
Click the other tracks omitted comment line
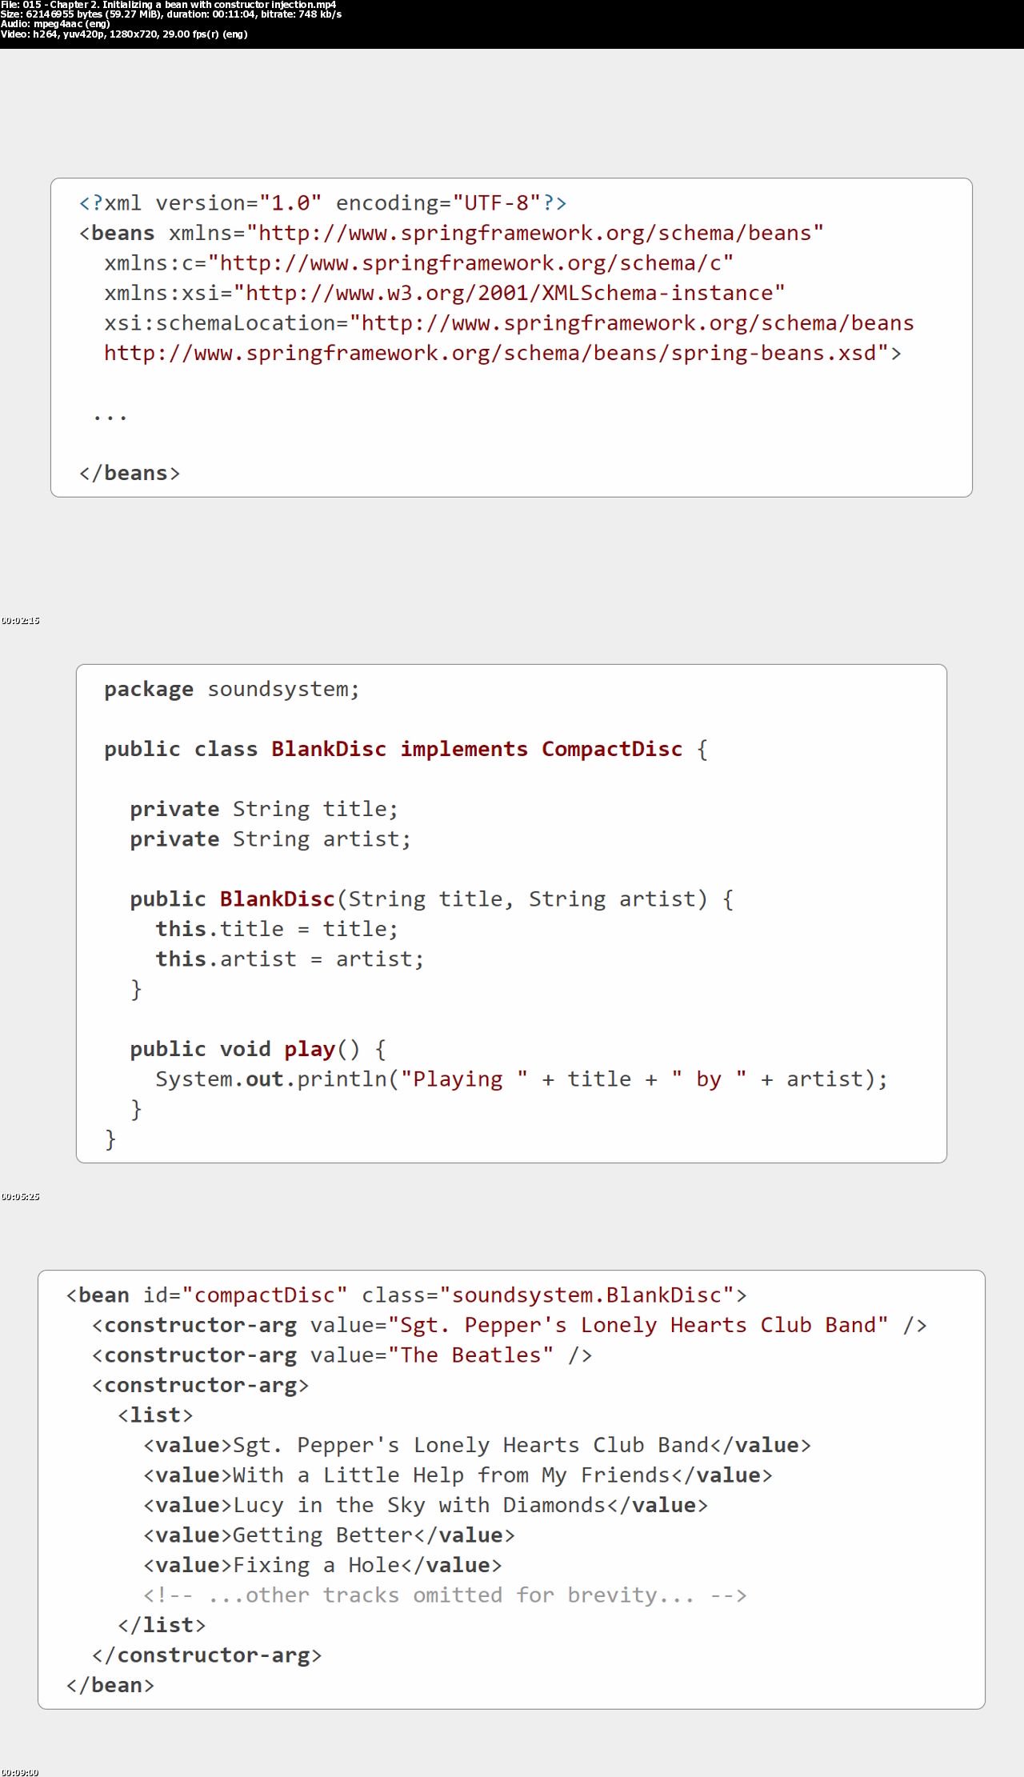coord(445,1595)
